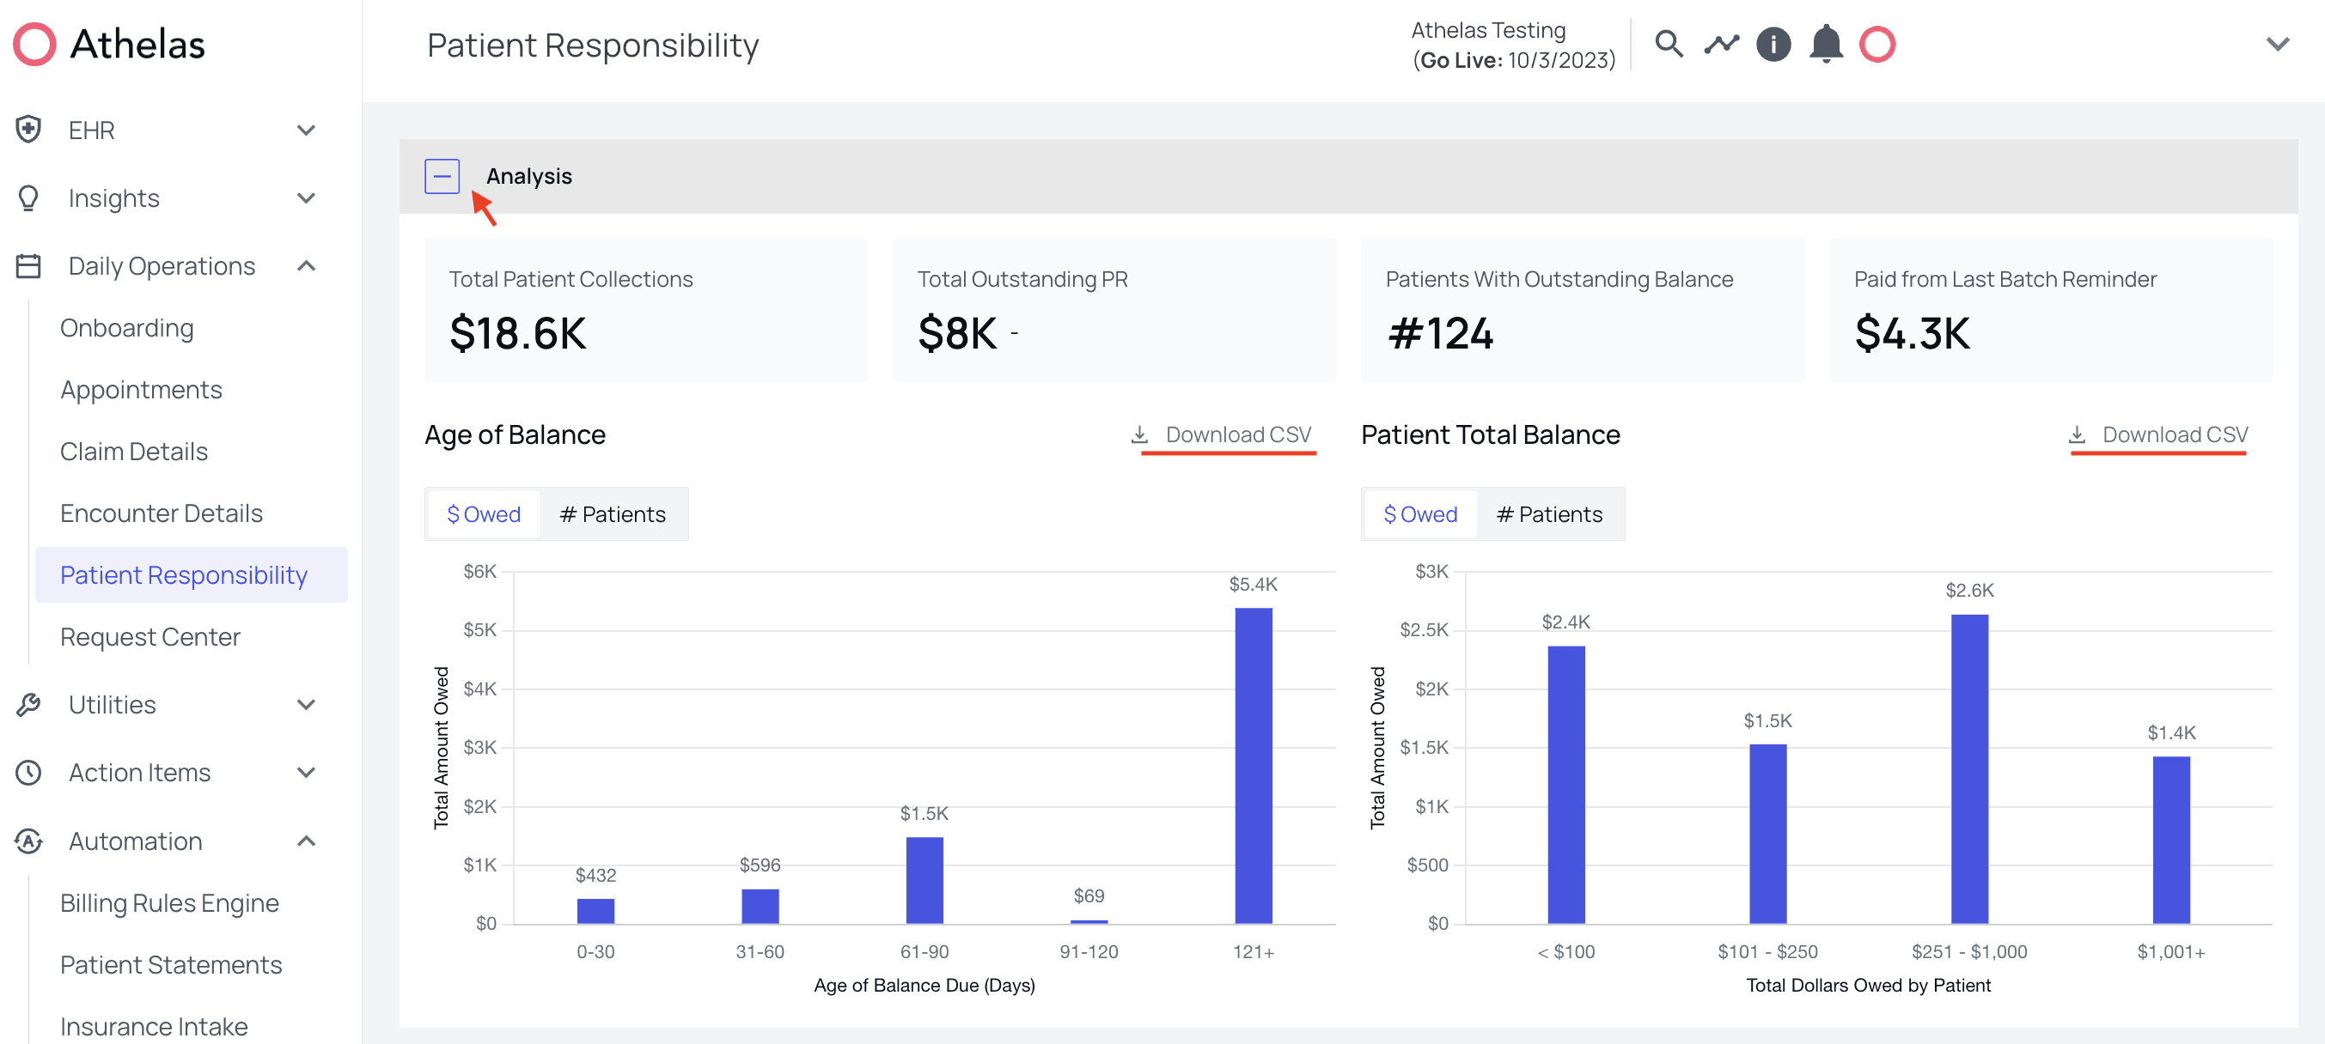2325x1044 pixels.
Task: Click the $251 - $1,000 balance bar
Action: point(1968,769)
